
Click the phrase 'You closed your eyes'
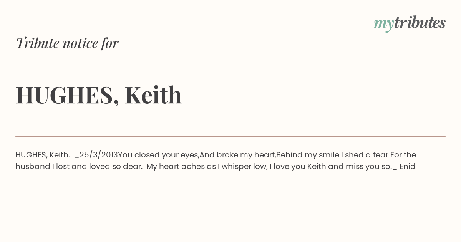pyautogui.click(x=158, y=155)
